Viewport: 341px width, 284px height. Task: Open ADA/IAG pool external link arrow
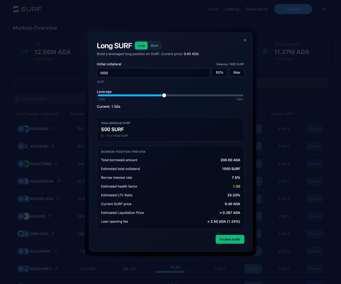[49, 216]
